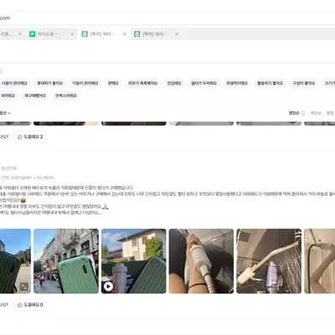Filter reviews by '안심돼요' tag
Image resolution: width=335 pixels, height=335 pixels.
coord(174,83)
